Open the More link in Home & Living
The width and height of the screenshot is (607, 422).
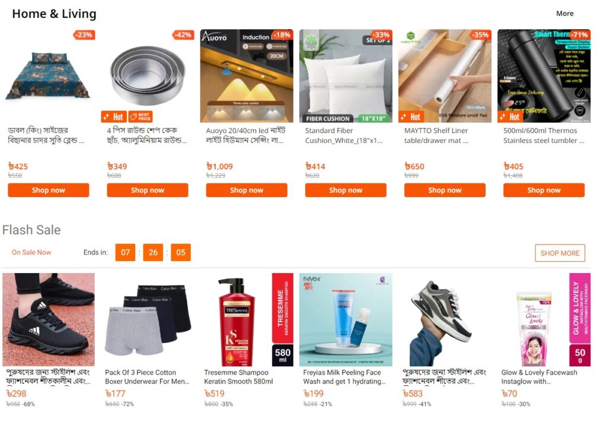coord(564,14)
